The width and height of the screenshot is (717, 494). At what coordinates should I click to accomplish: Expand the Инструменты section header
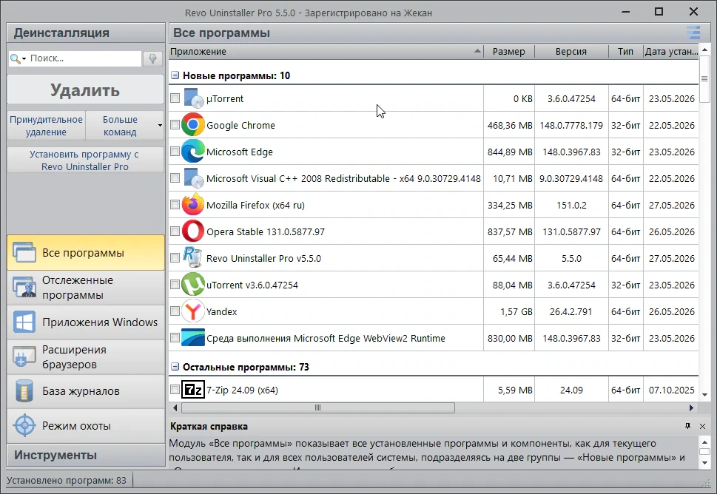tap(86, 455)
